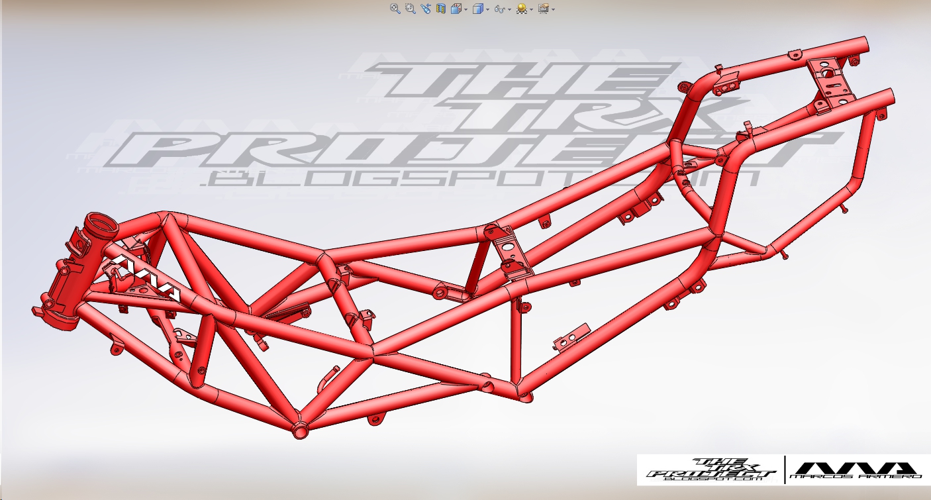Click the Zoom to Fit magnifier icon
Viewport: 931px width, 500px height.
[395, 9]
